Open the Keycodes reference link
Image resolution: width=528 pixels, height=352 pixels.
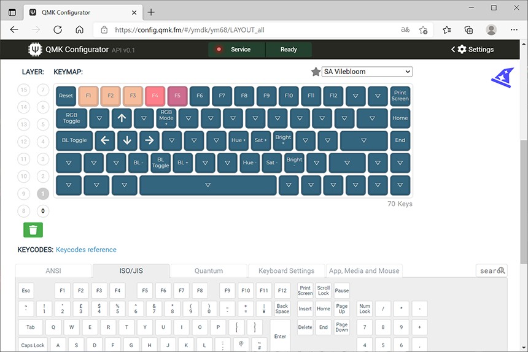click(86, 250)
